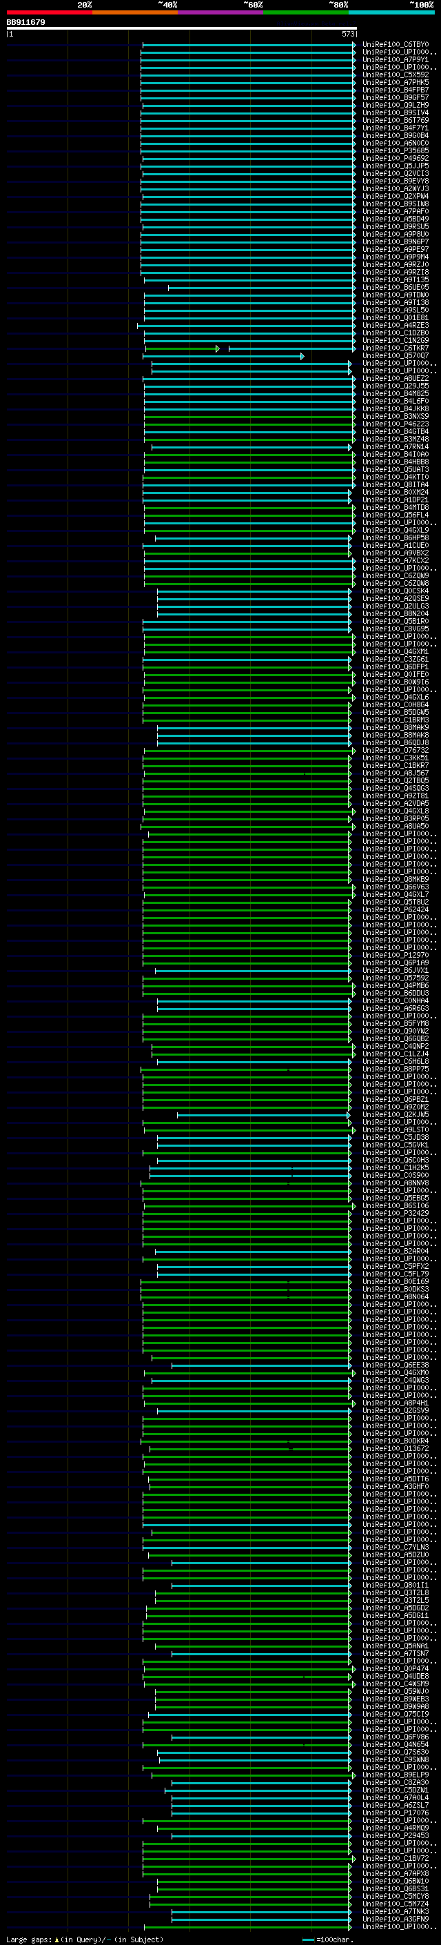Click label UniRef100_A9T135
441x1945 pixels.
(395, 279)
